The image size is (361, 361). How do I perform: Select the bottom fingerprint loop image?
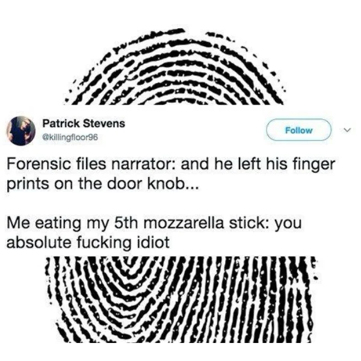tap(182, 300)
